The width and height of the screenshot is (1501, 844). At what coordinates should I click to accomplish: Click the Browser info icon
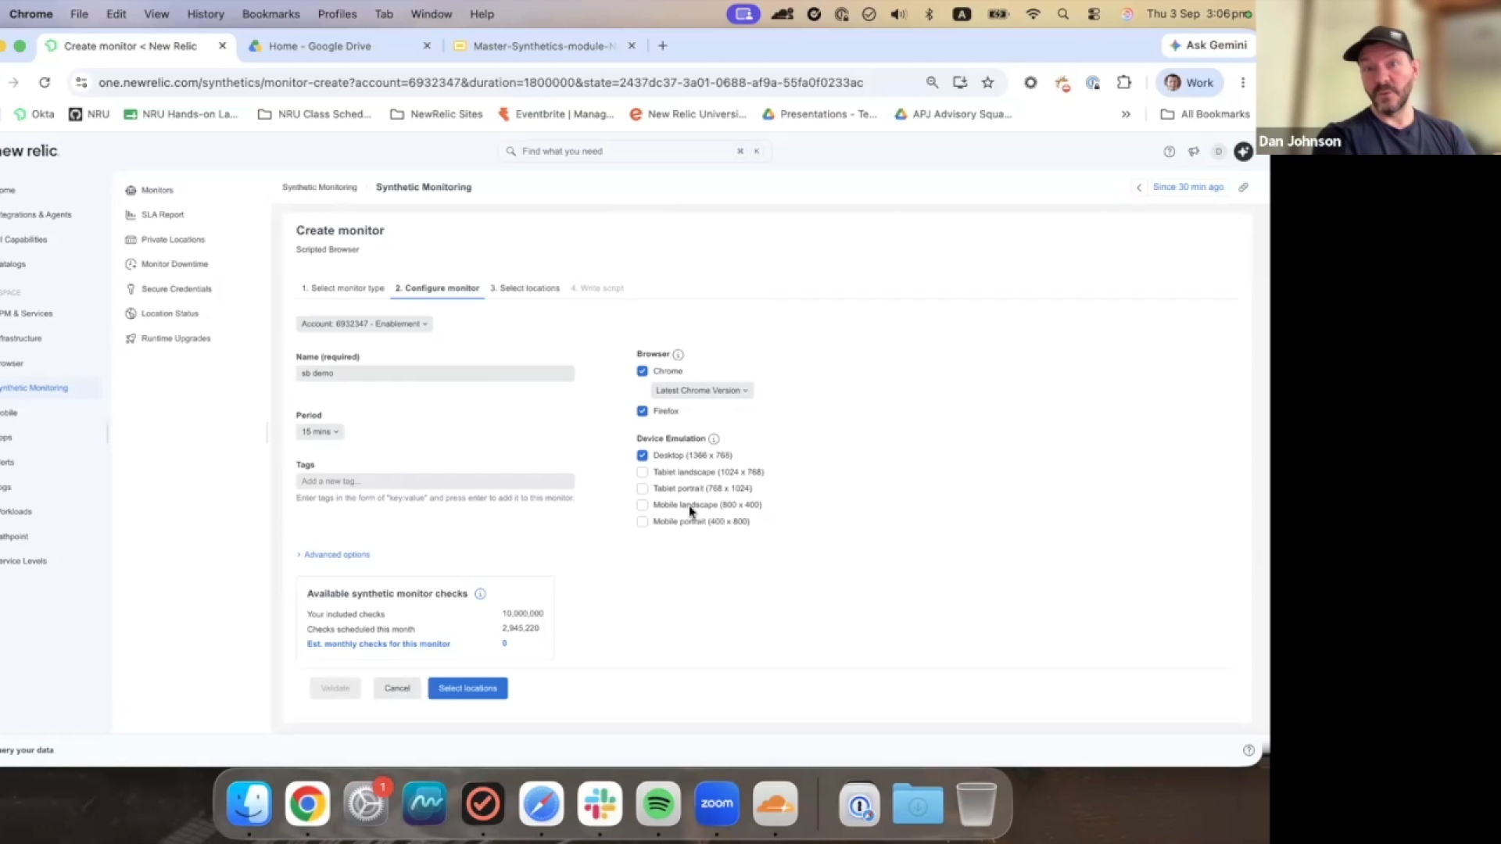click(678, 355)
